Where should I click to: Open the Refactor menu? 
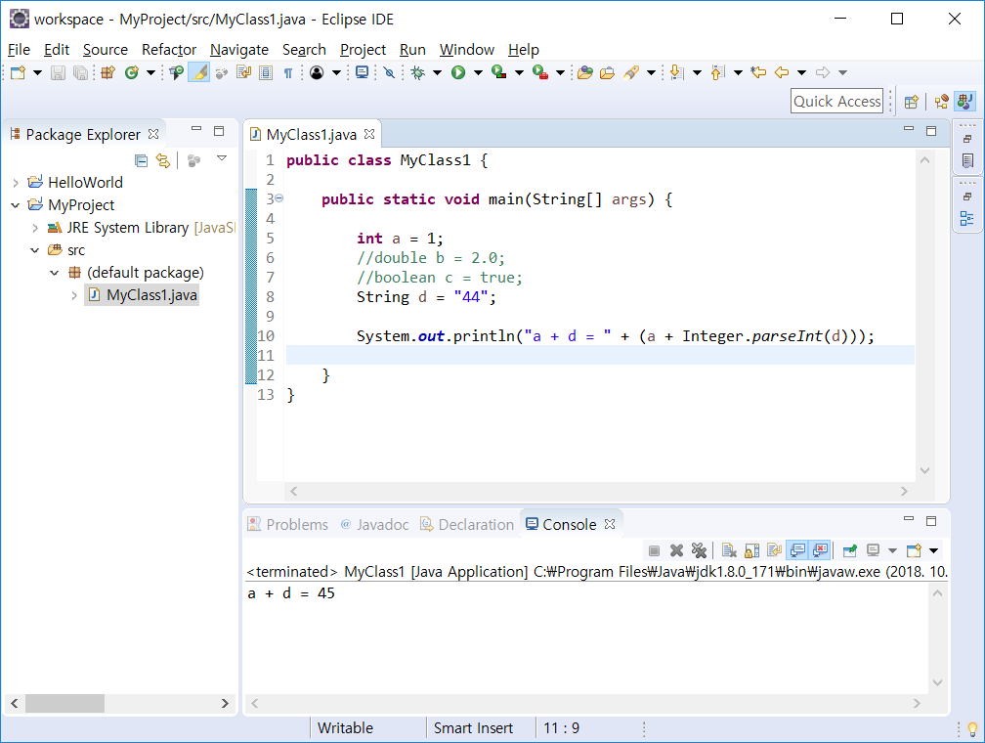169,50
